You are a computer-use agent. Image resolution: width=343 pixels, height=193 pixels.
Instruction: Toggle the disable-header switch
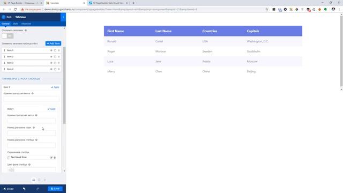(8, 36)
